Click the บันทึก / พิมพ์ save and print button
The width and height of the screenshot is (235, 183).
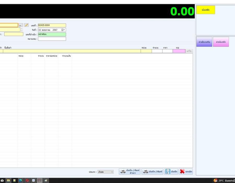152,171
